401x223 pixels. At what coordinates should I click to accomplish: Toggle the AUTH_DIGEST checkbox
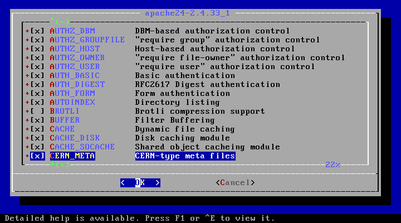(37, 85)
